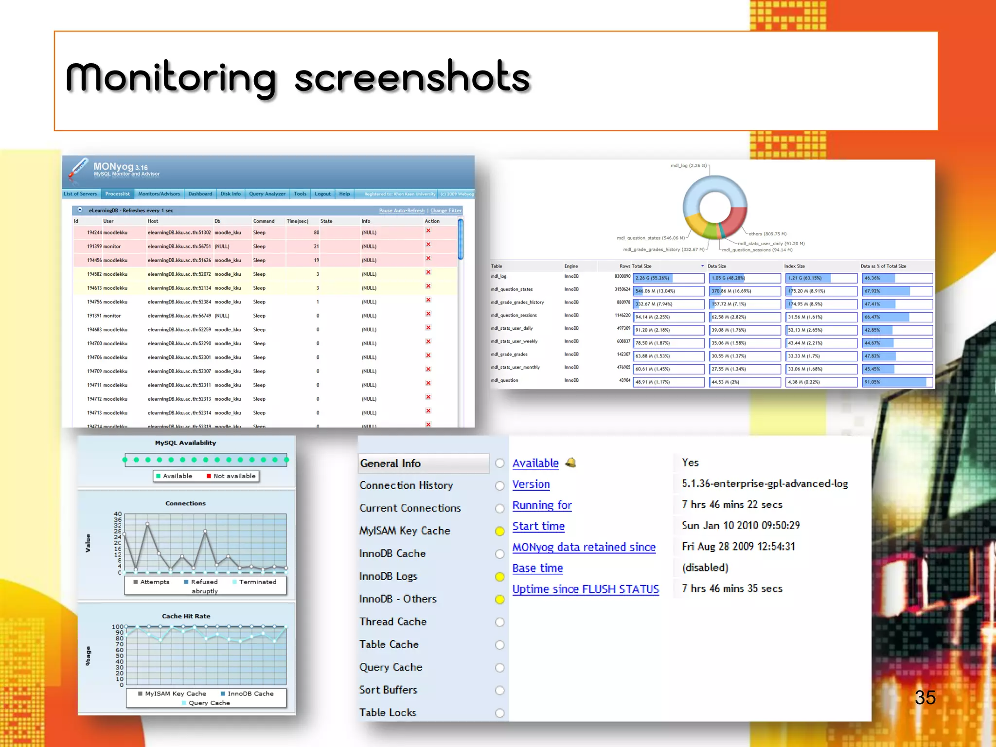
Task: Select the InnoDB - Others yellow indicator
Action: [x=499, y=600]
